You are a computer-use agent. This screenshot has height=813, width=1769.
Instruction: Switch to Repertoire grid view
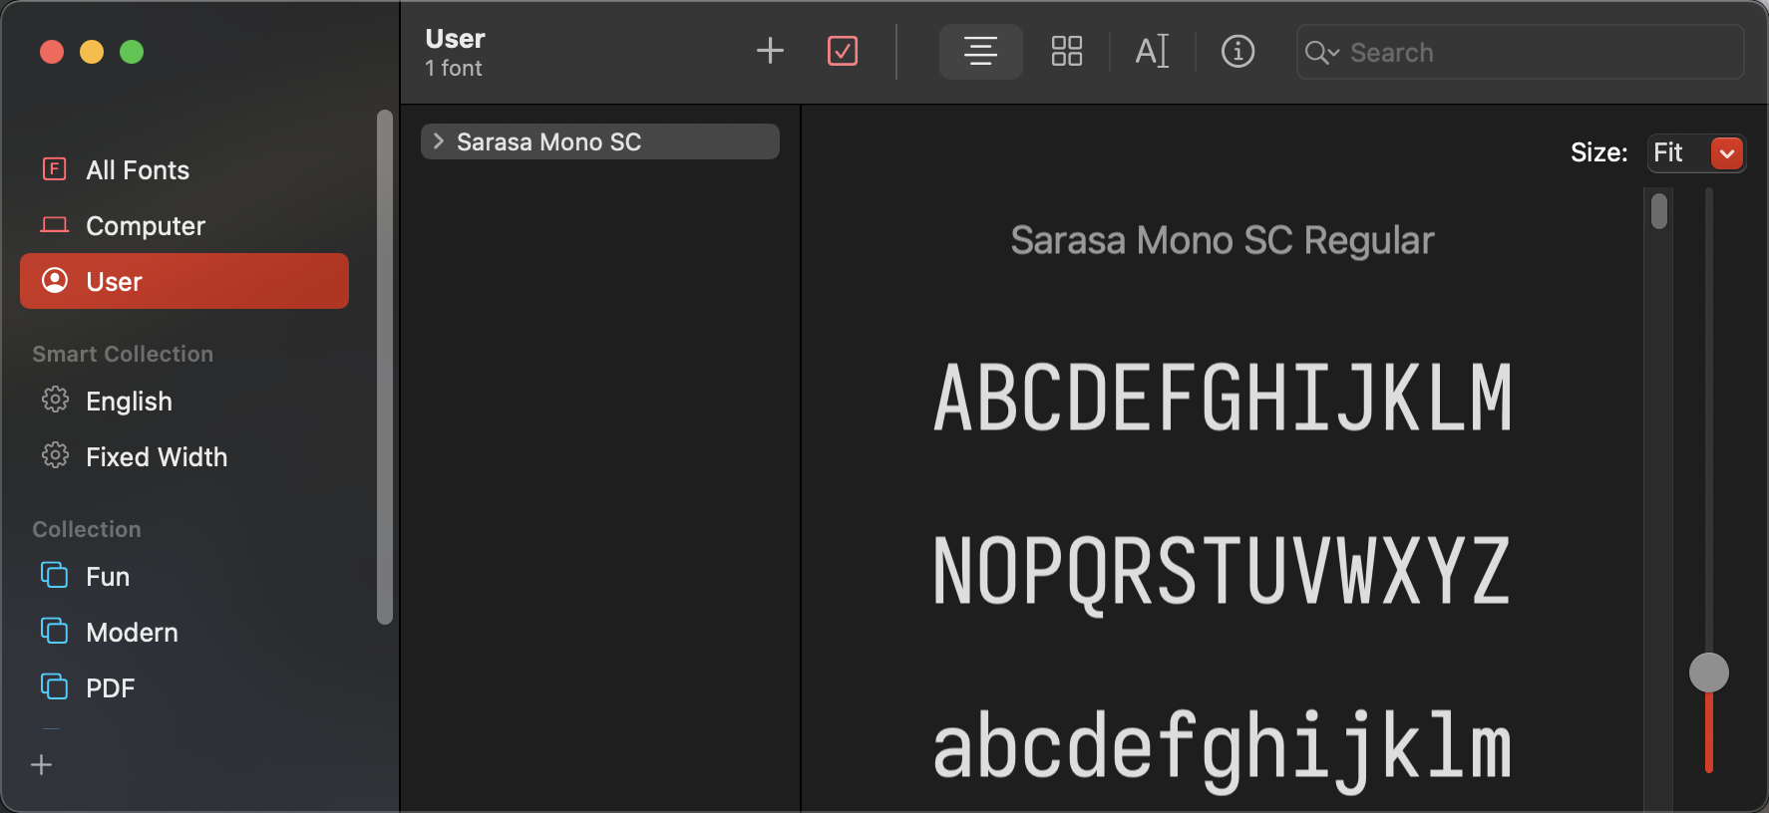pos(1067,51)
